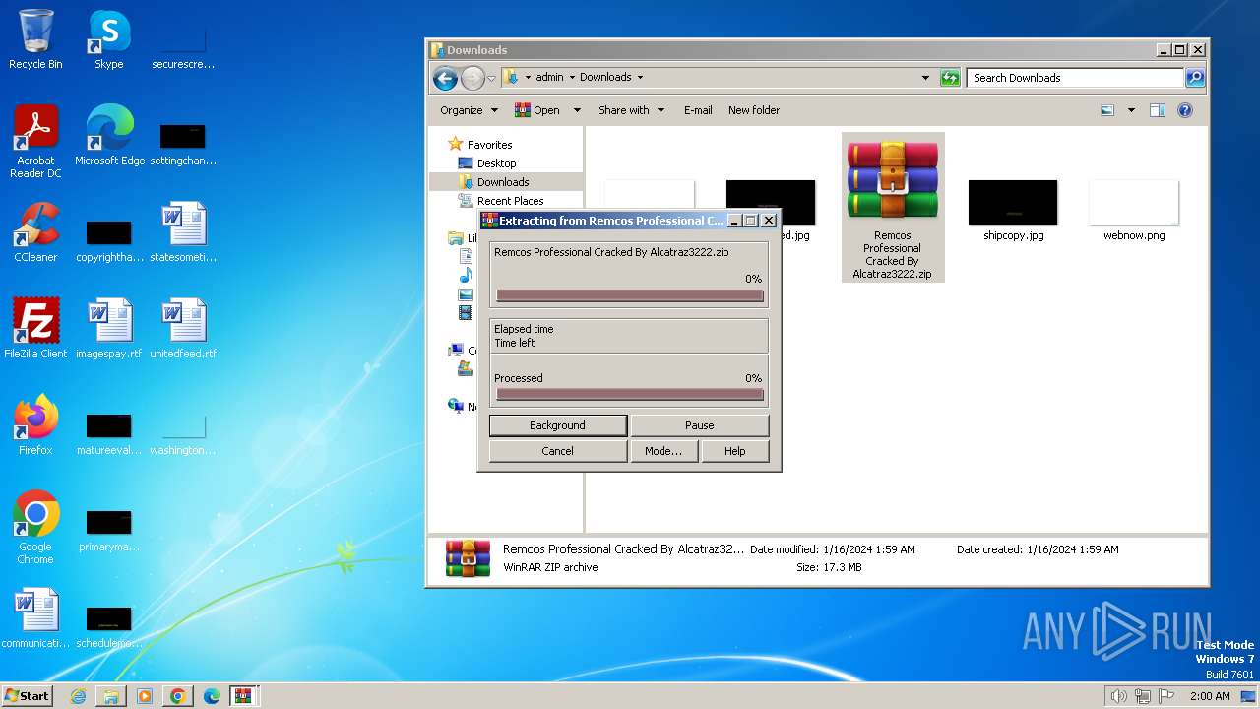Screen dimensions: 1260x709
Task: Click Mode... button in extraction dialog
Action: (663, 451)
